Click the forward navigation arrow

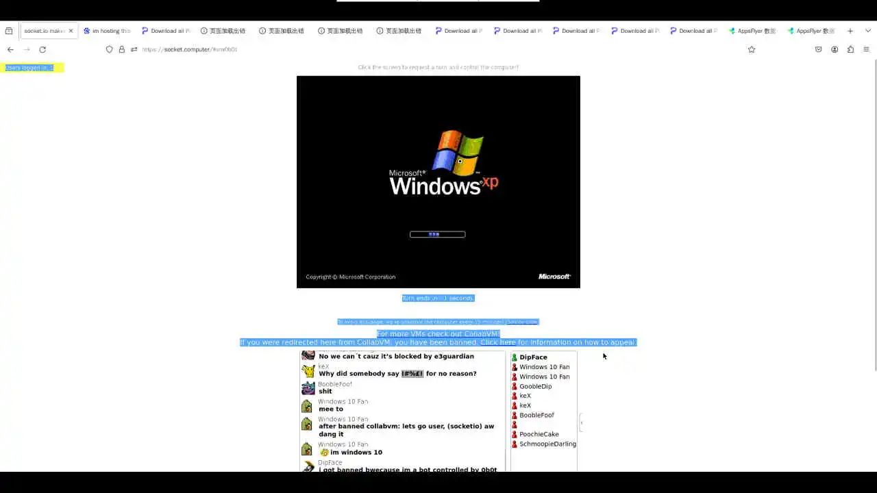(x=27, y=49)
